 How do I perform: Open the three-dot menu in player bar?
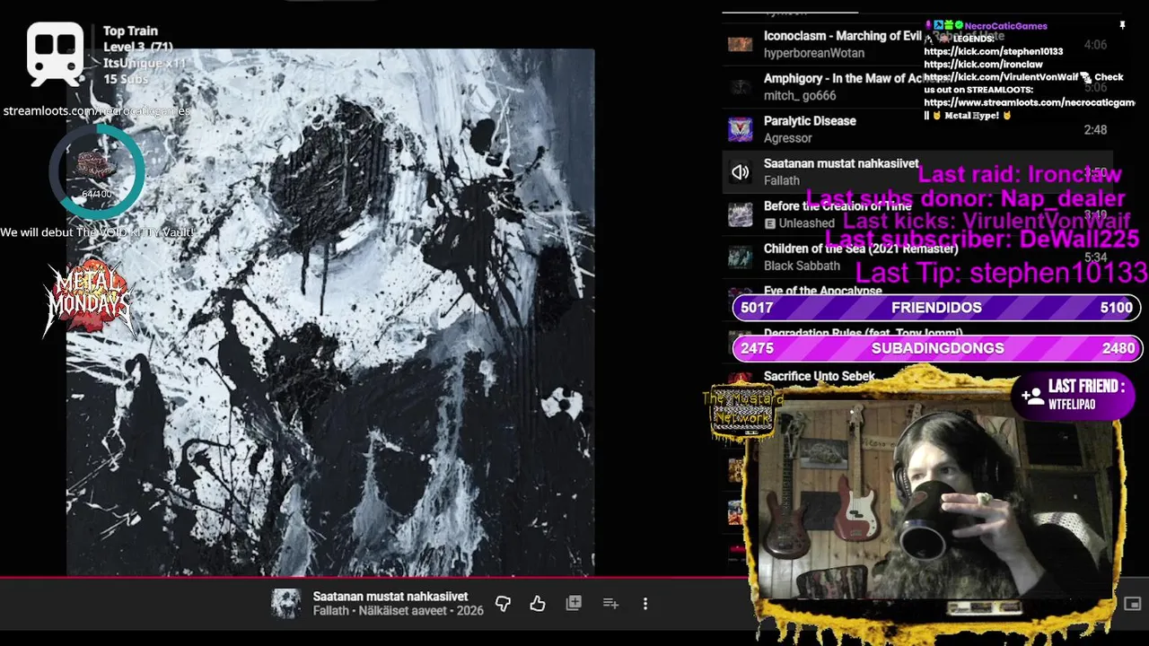(645, 604)
